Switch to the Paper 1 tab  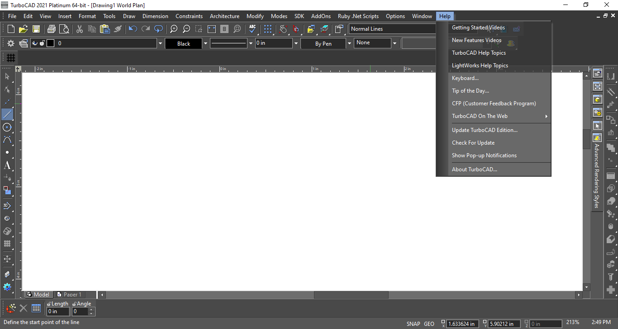tap(69, 295)
